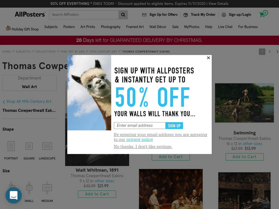The width and height of the screenshot is (279, 209).
Task: Click the Holiday Gift Shop icon
Action: (8, 28)
